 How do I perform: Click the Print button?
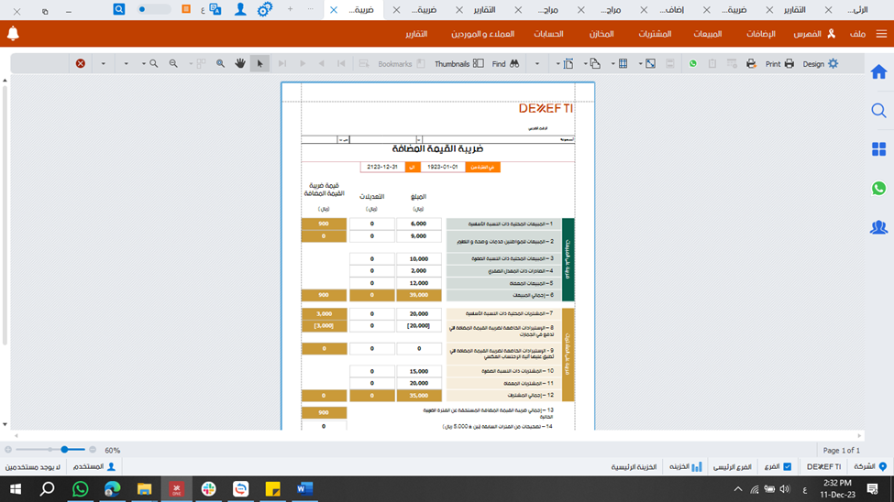tap(779, 64)
